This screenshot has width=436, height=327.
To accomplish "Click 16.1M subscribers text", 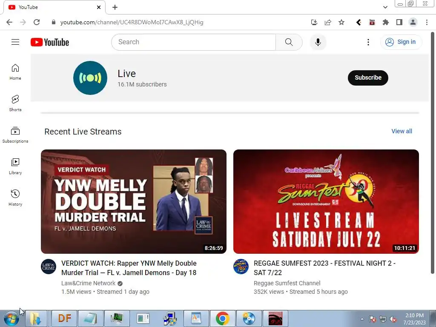I will (x=142, y=84).
